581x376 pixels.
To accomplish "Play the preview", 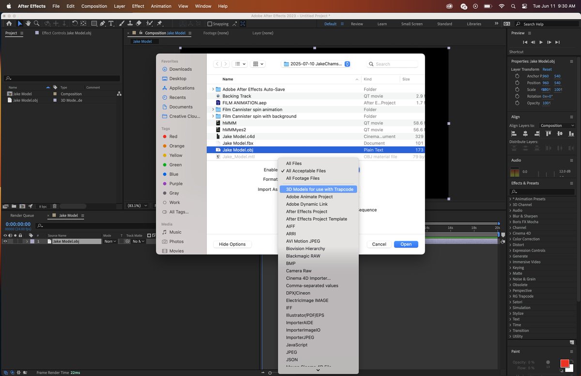I will tap(541, 42).
